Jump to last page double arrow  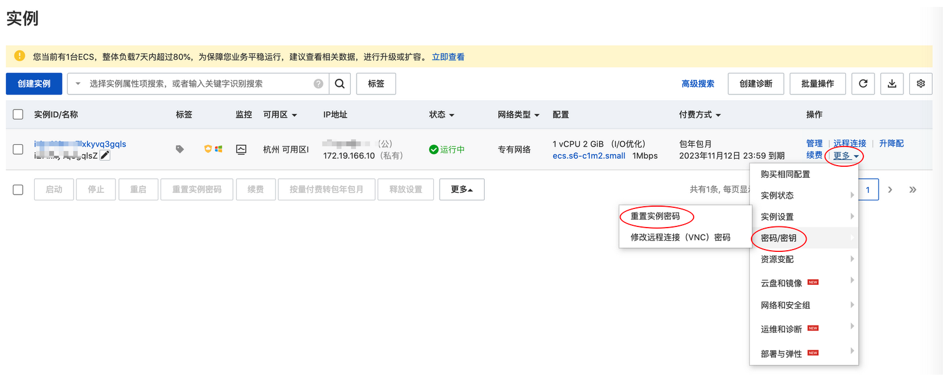pos(913,190)
